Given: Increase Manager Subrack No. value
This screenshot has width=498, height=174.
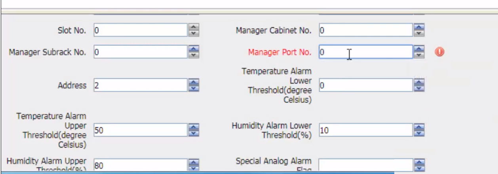Looking at the screenshot, I should pos(193,49).
